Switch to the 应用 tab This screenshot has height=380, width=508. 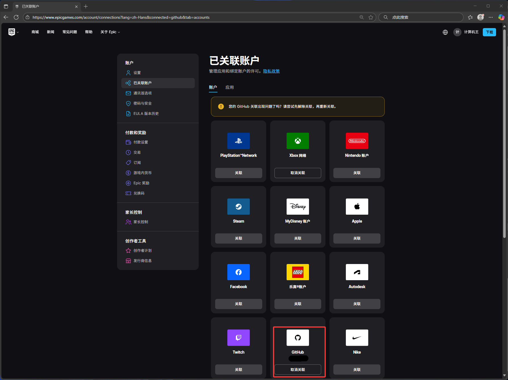pos(230,87)
